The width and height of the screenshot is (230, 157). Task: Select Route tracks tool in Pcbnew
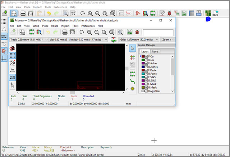point(133,82)
